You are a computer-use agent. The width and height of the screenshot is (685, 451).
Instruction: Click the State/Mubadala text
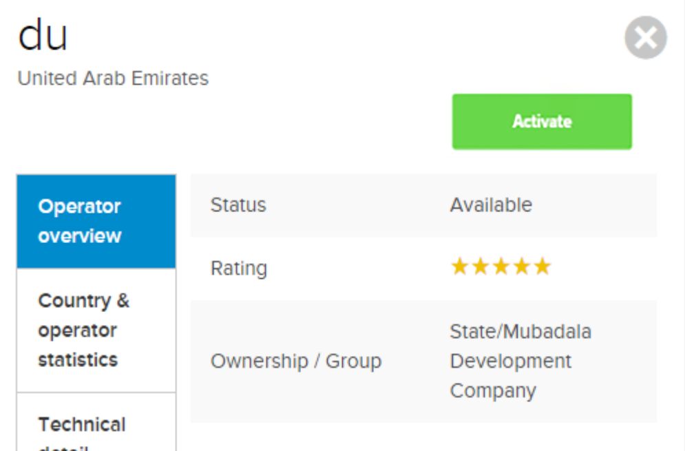520,331
